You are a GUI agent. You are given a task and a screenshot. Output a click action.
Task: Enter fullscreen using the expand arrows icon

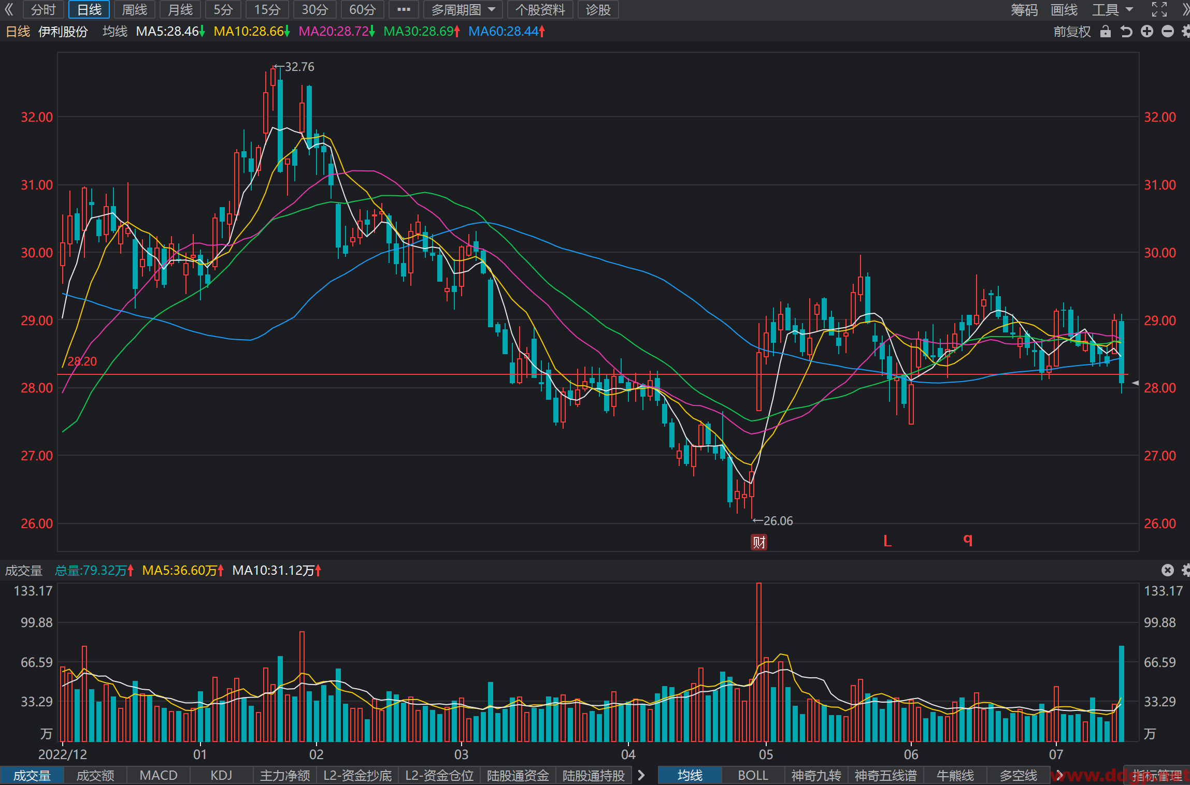[x=1159, y=9]
